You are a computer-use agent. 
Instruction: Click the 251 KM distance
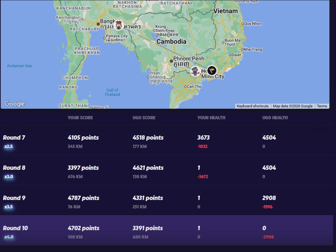(139, 207)
